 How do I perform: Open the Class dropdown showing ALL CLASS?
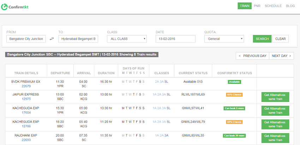(x=127, y=39)
